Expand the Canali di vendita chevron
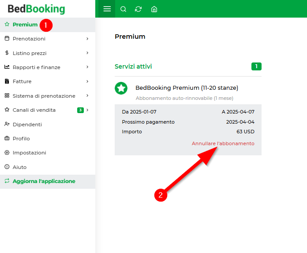Image resolution: width=307 pixels, height=253 pixels. pos(87,110)
